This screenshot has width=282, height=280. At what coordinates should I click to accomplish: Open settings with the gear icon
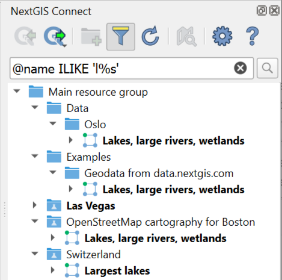click(222, 36)
